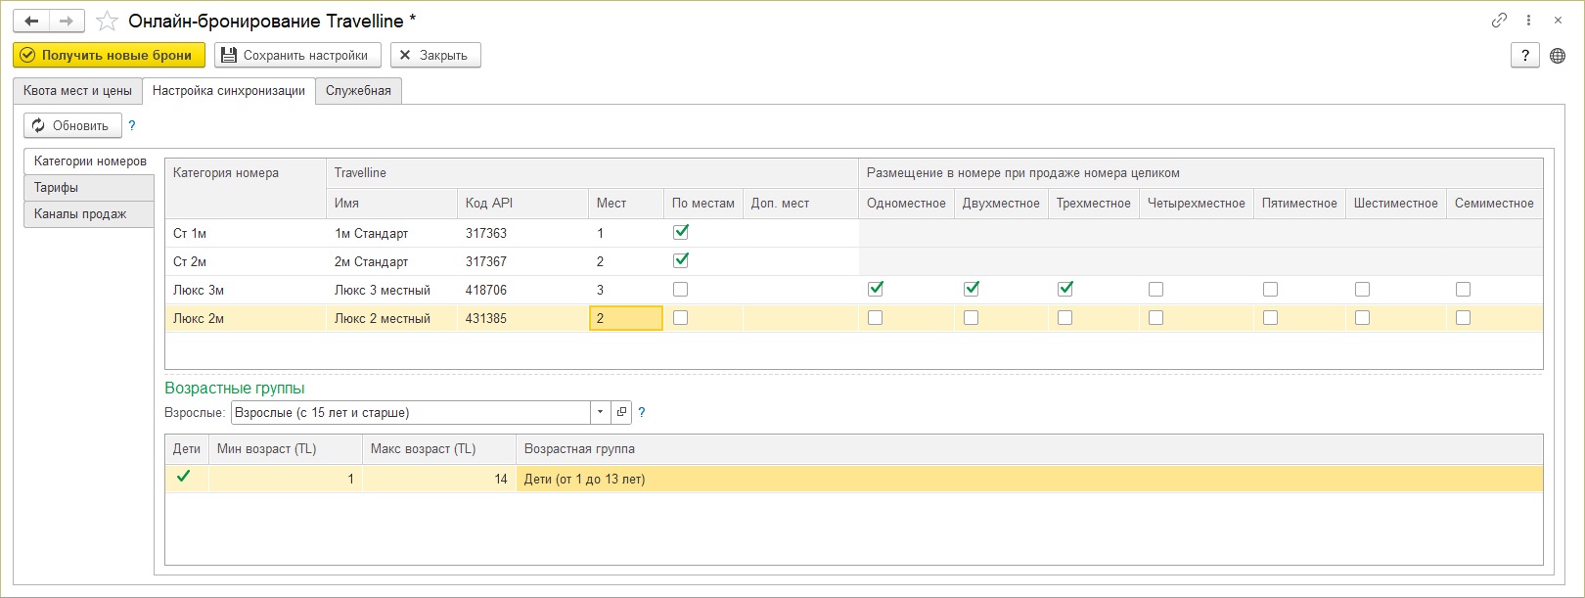
Task: Click the help hint next to Обновить
Action: pyautogui.click(x=132, y=125)
